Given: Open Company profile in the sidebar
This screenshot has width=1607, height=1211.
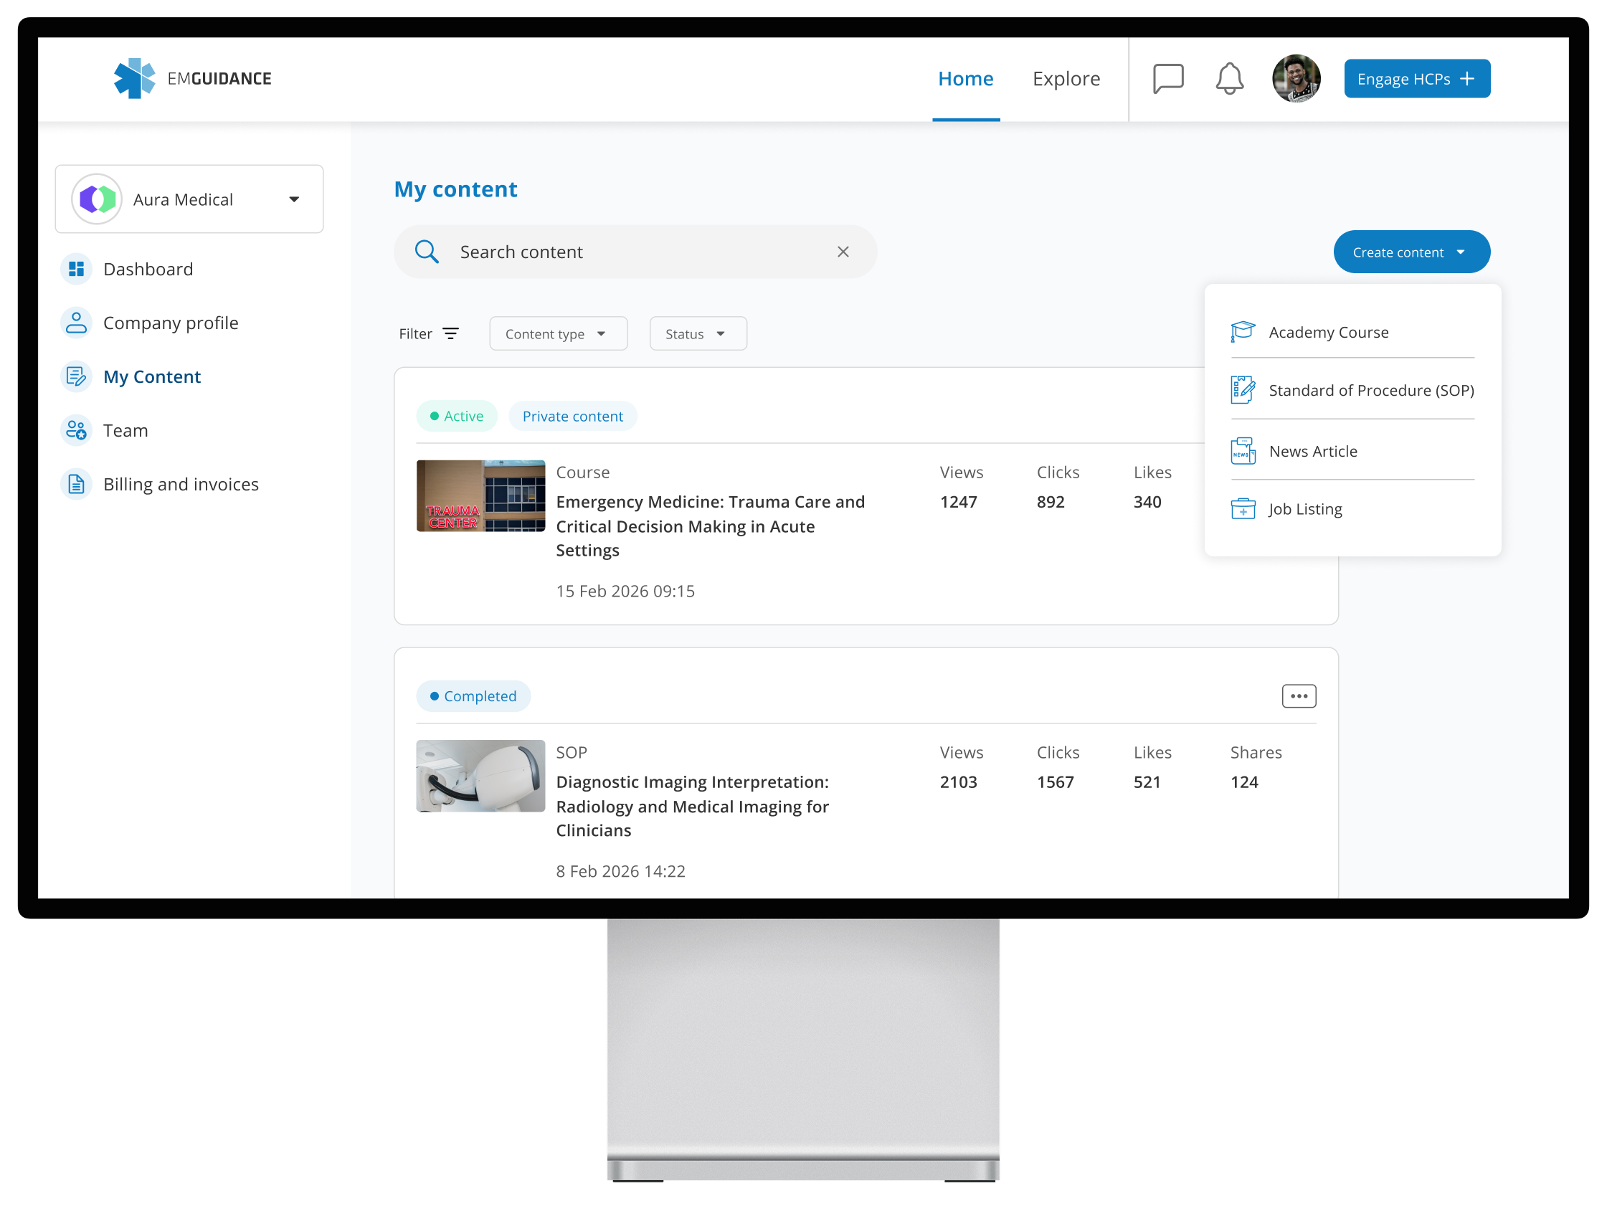Looking at the screenshot, I should coord(170,323).
